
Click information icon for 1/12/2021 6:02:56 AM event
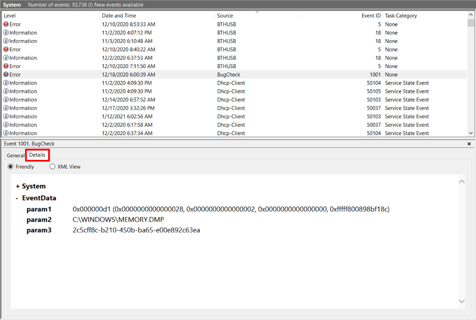[6, 116]
